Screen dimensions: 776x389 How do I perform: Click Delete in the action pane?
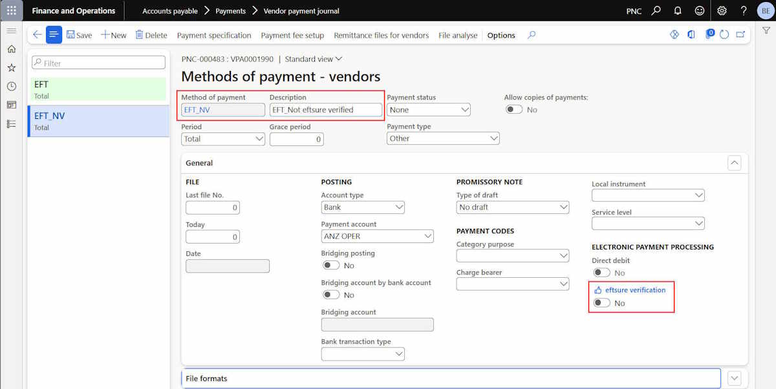(x=151, y=36)
